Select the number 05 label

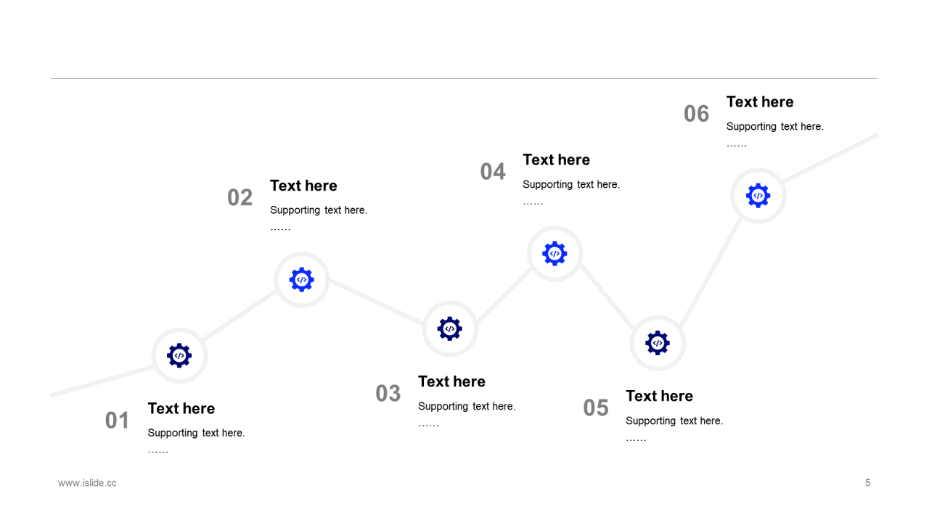point(596,408)
